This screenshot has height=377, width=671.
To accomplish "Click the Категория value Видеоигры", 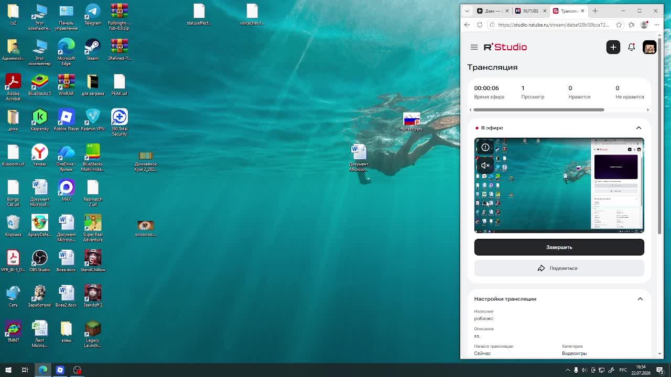I will (x=575, y=353).
